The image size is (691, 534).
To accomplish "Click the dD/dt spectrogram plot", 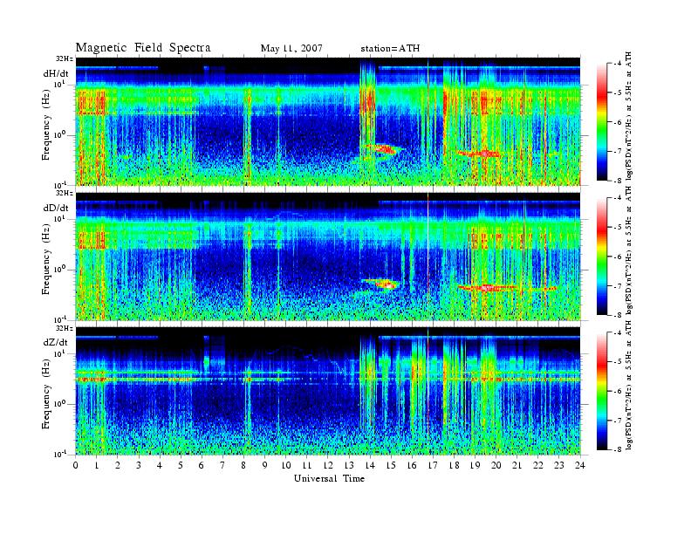I will [x=328, y=256].
